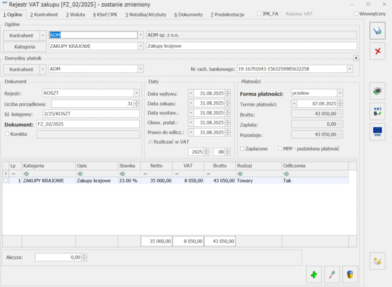Click the Kategoria button
The width and height of the screenshot is (392, 287).
point(25,46)
